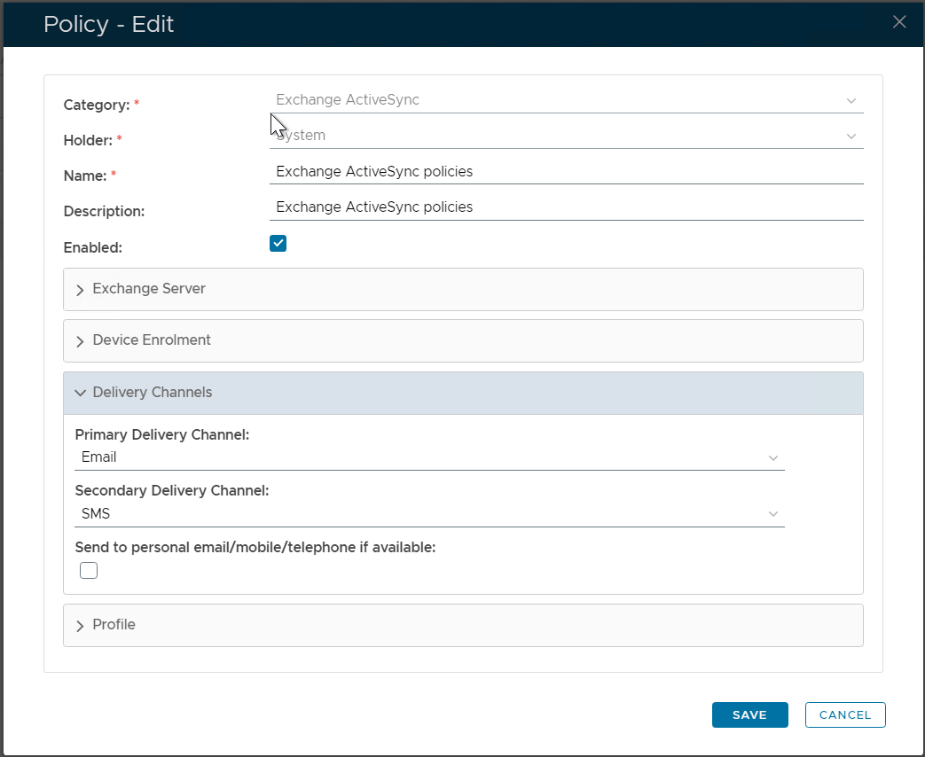This screenshot has height=757, width=925.
Task: Enable send to personal email/mobile checkbox
Action: (89, 570)
